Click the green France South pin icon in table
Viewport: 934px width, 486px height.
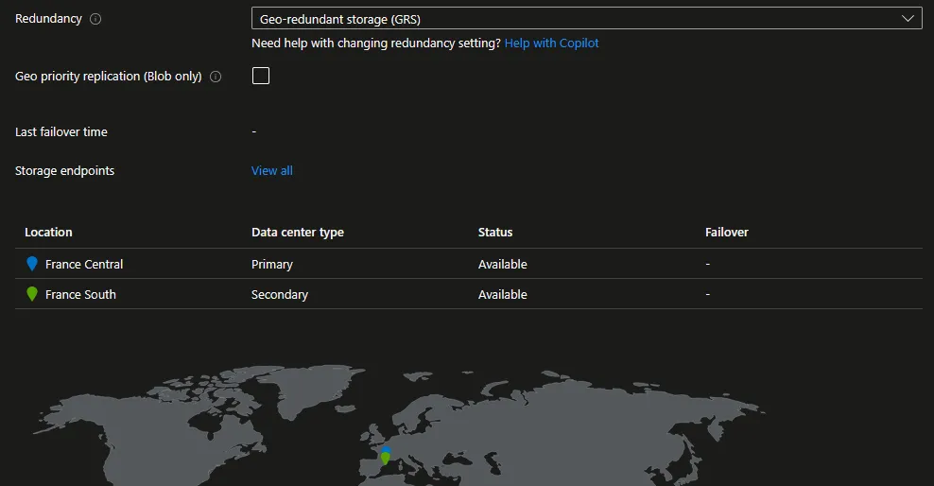(x=32, y=294)
